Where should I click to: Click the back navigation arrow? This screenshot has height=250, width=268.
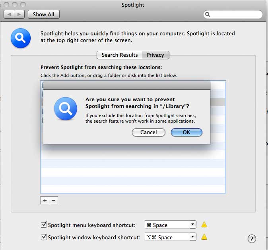[9, 14]
